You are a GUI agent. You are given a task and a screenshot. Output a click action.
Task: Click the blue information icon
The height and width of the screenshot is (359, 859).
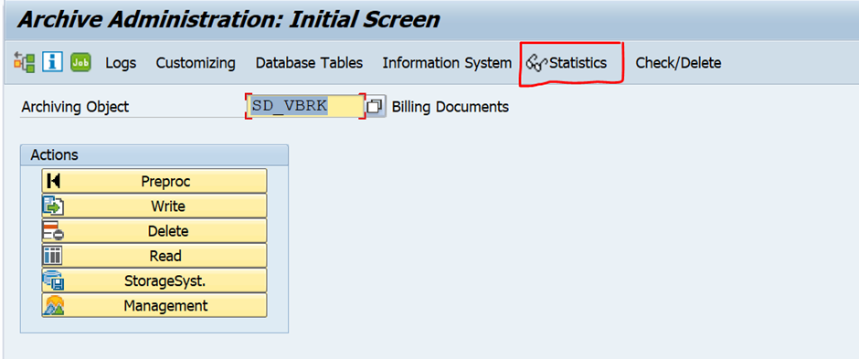[53, 62]
